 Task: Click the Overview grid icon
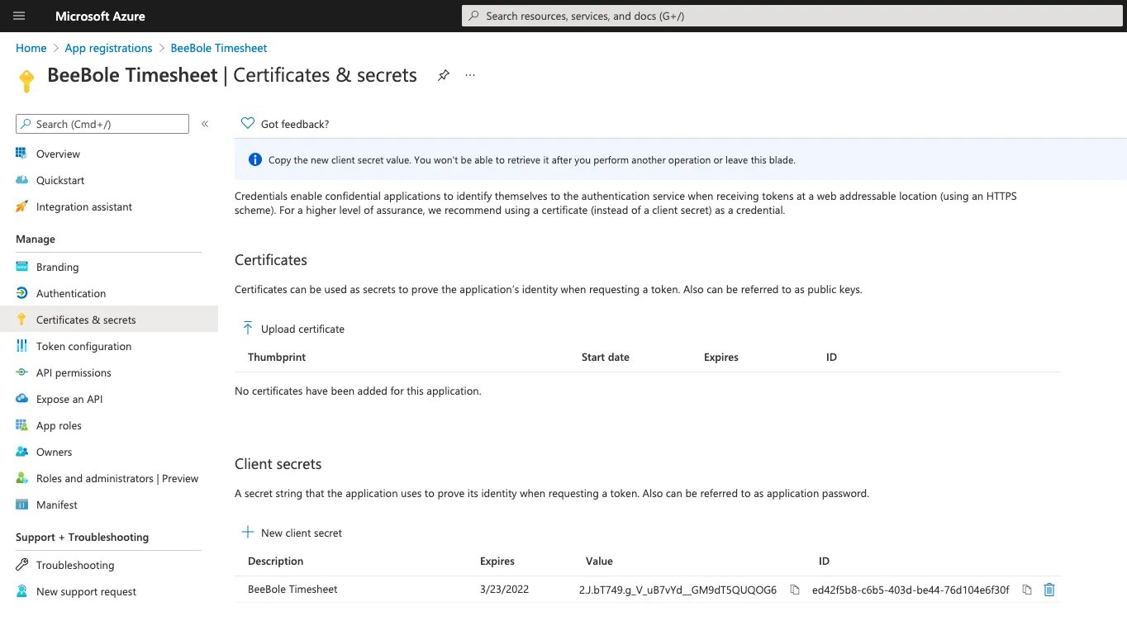coord(21,154)
